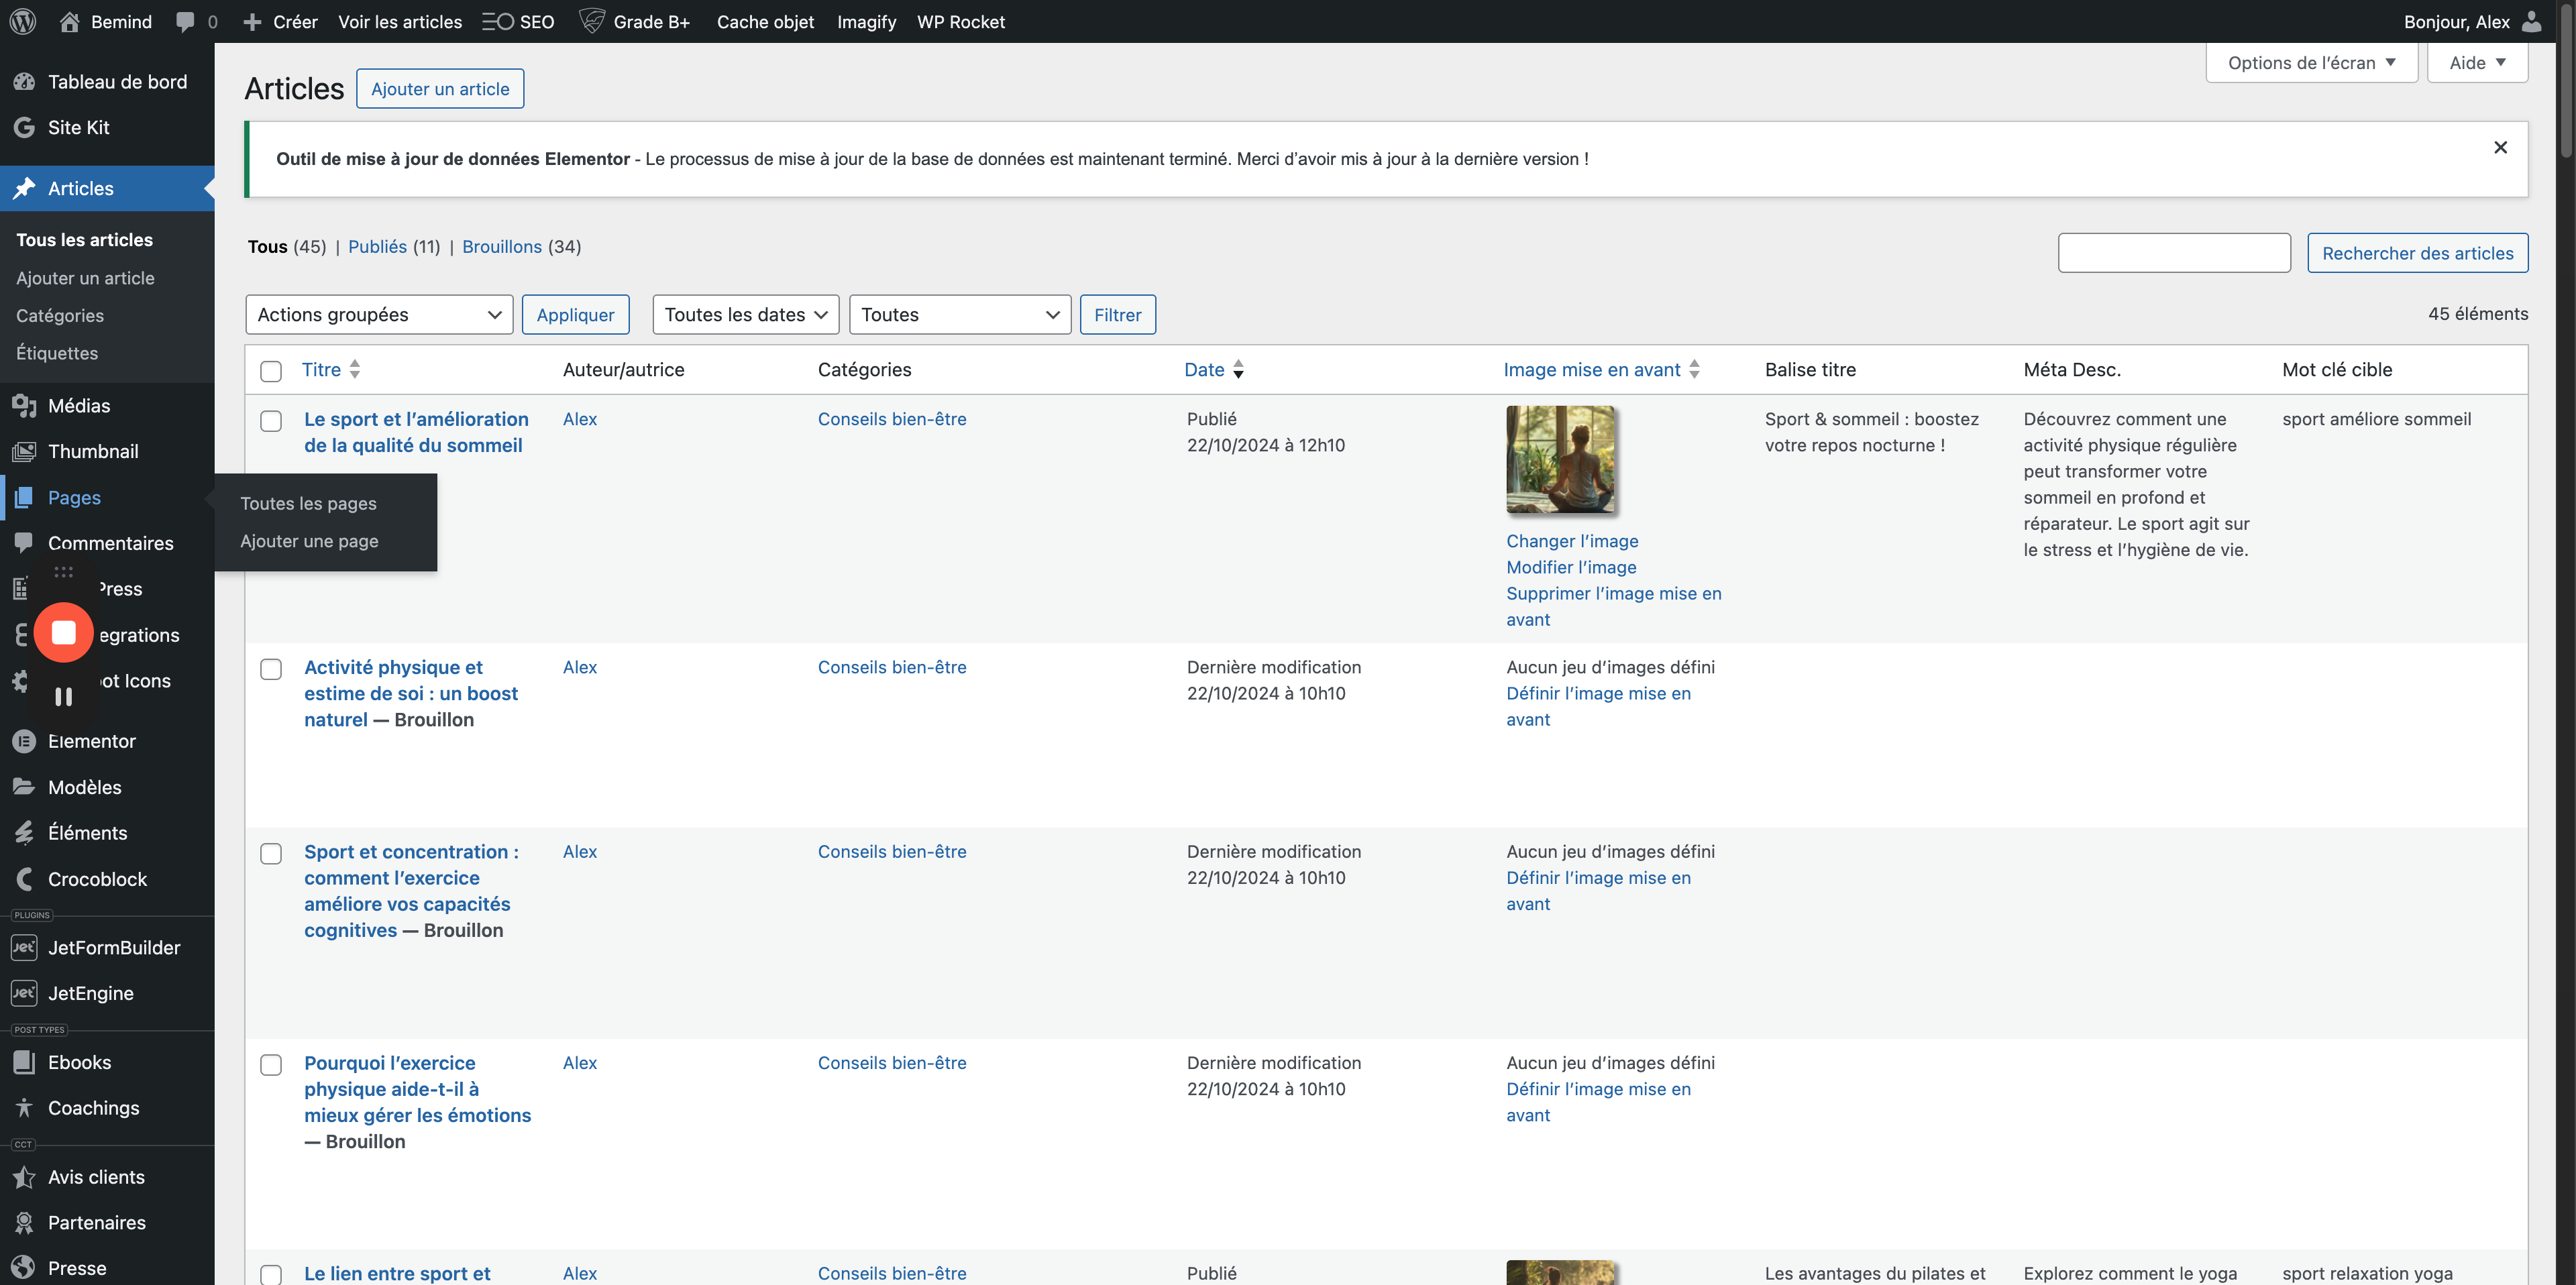2576x1285 pixels.
Task: Open Site Kit Google icon
Action: pyautogui.click(x=24, y=127)
